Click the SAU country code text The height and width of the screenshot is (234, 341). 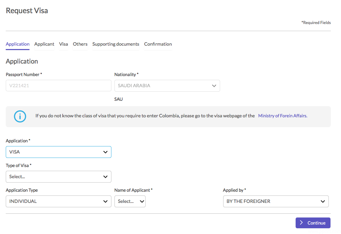click(x=119, y=99)
